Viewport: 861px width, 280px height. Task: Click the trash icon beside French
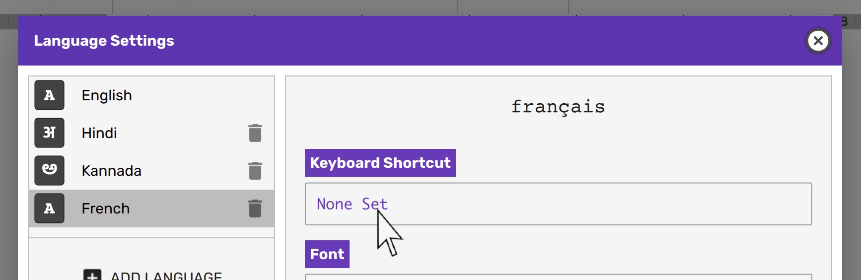[255, 209]
